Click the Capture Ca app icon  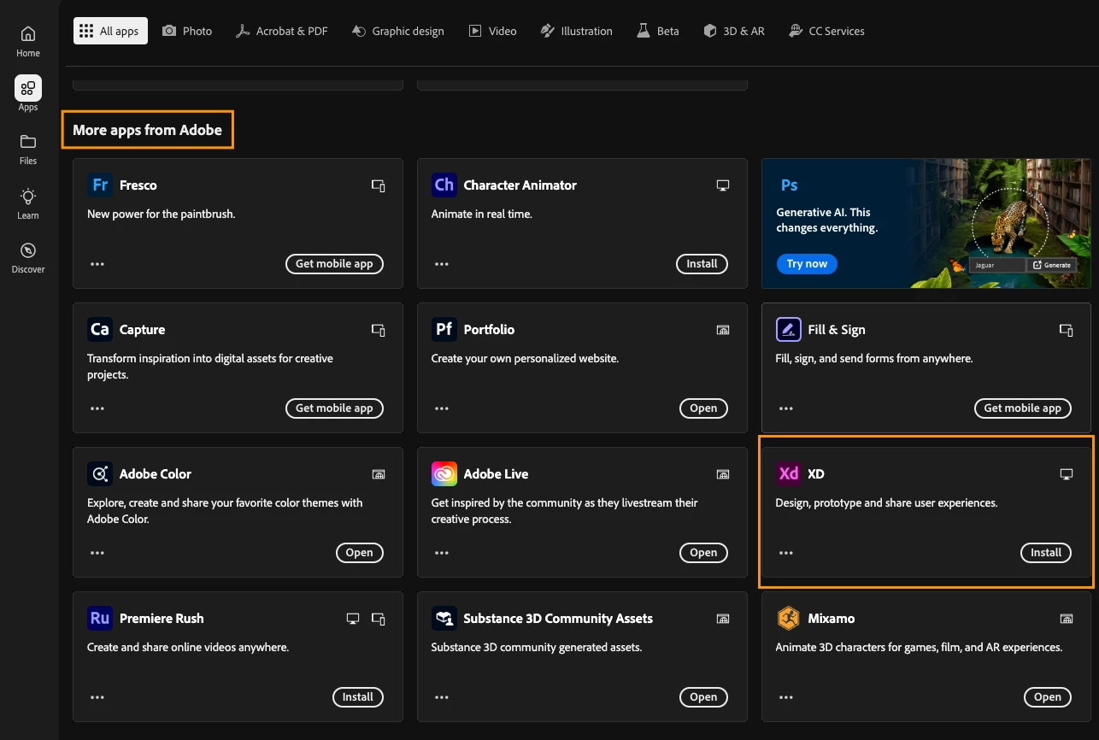click(x=100, y=329)
